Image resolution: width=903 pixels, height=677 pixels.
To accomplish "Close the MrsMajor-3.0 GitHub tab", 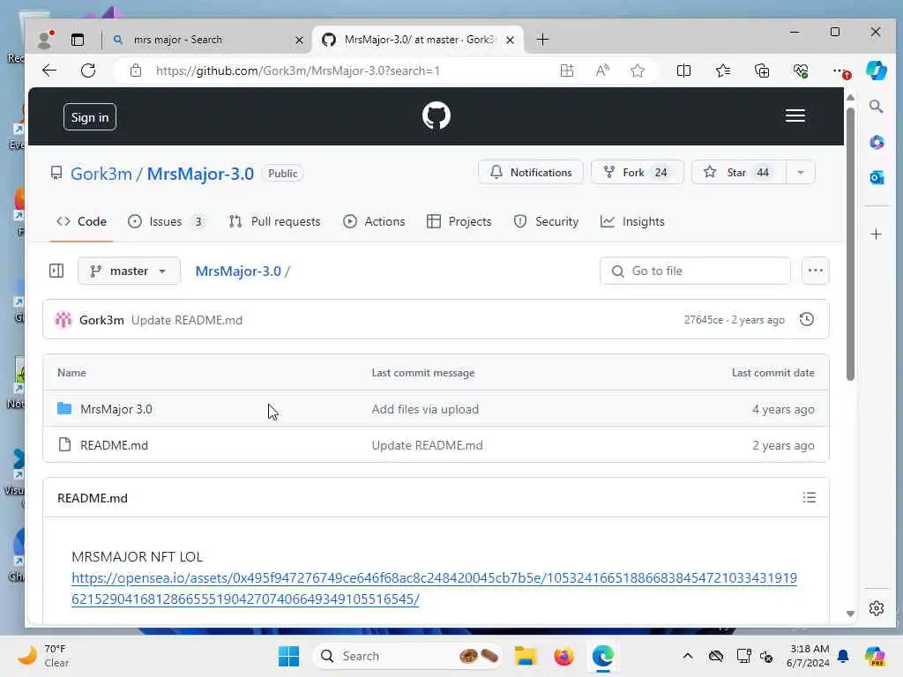I will coord(510,40).
